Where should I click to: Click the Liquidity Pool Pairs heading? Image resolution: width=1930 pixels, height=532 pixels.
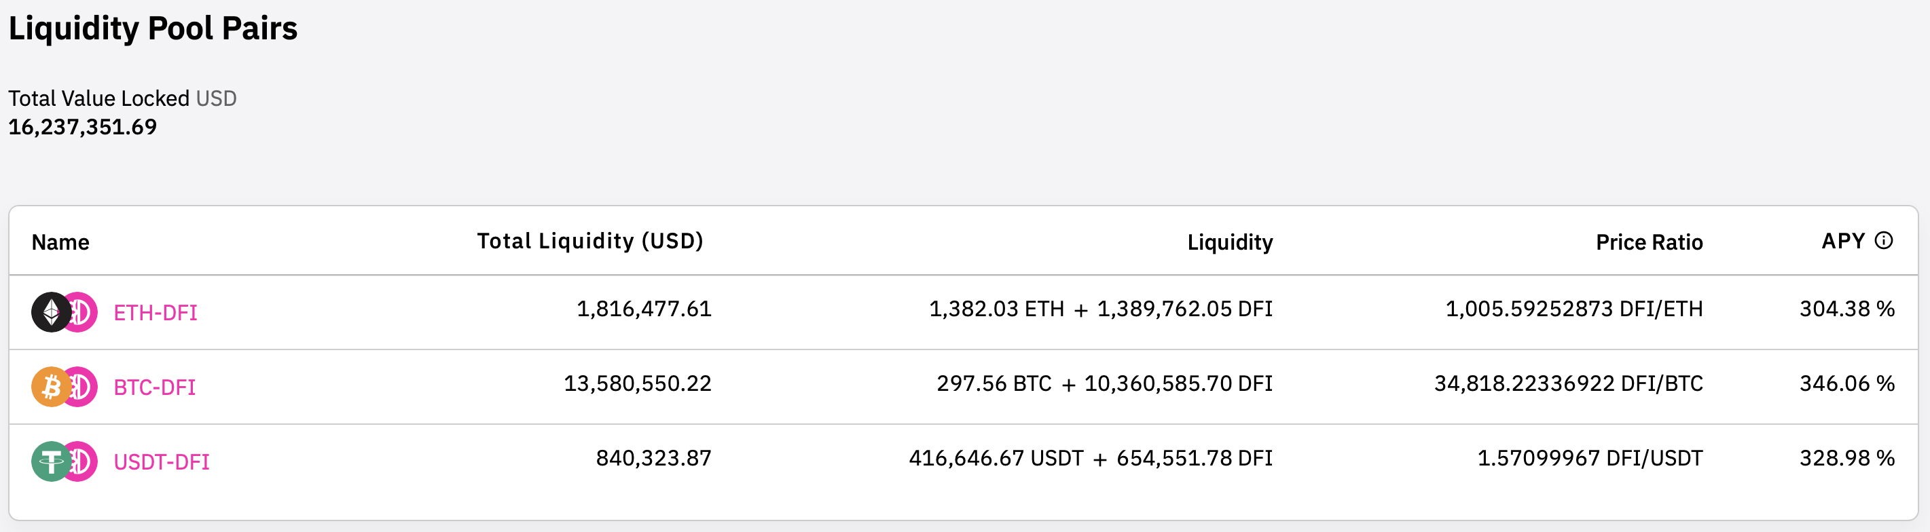coord(153,28)
